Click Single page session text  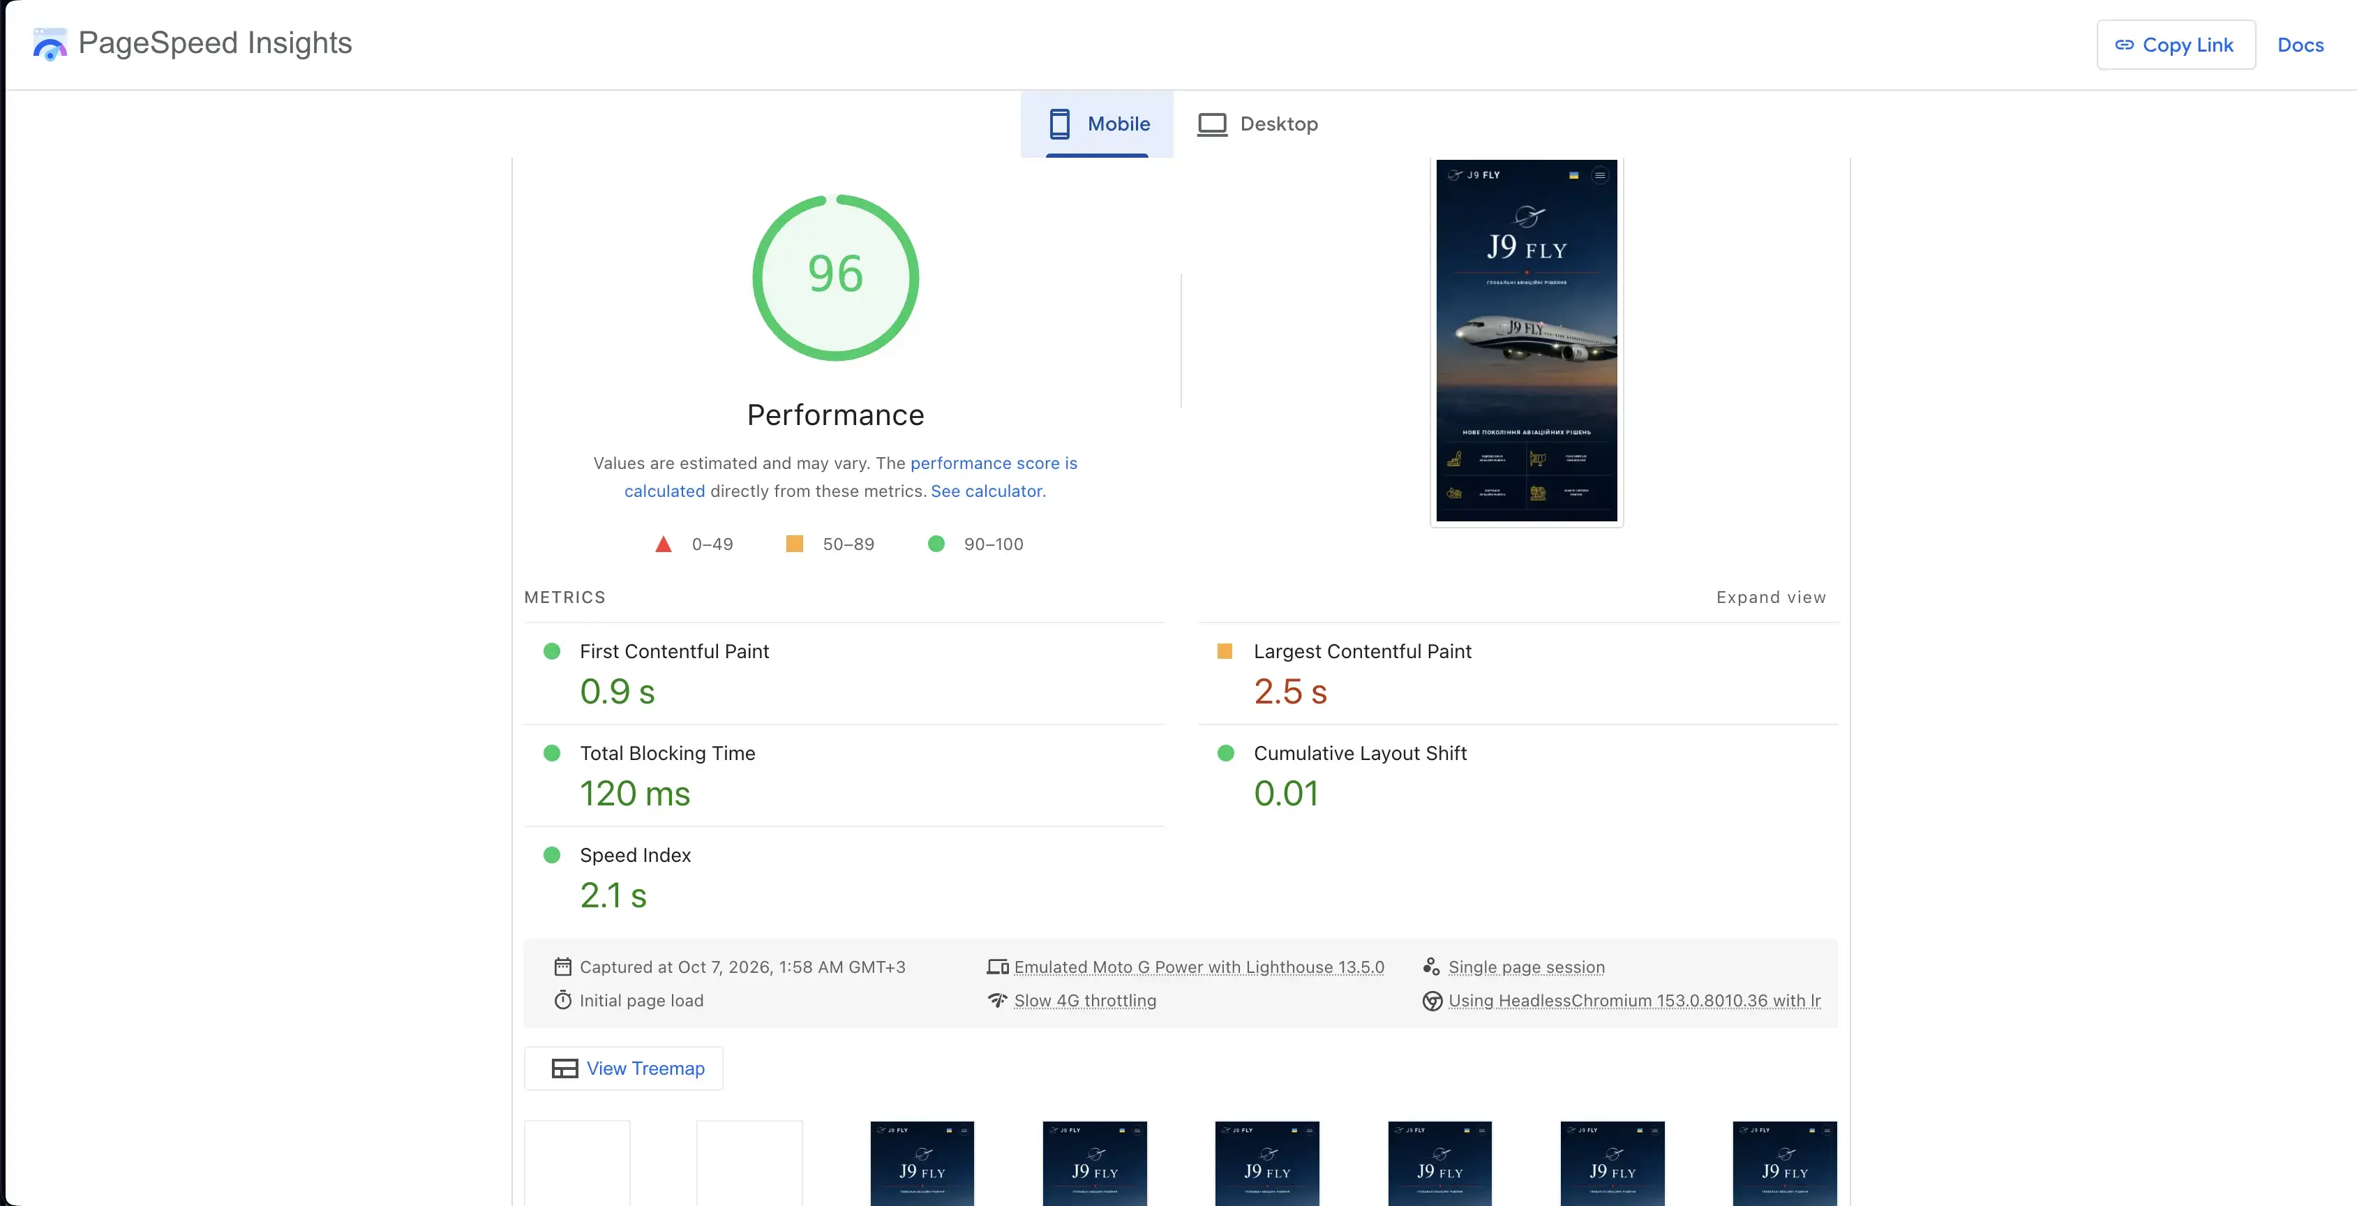(1526, 967)
